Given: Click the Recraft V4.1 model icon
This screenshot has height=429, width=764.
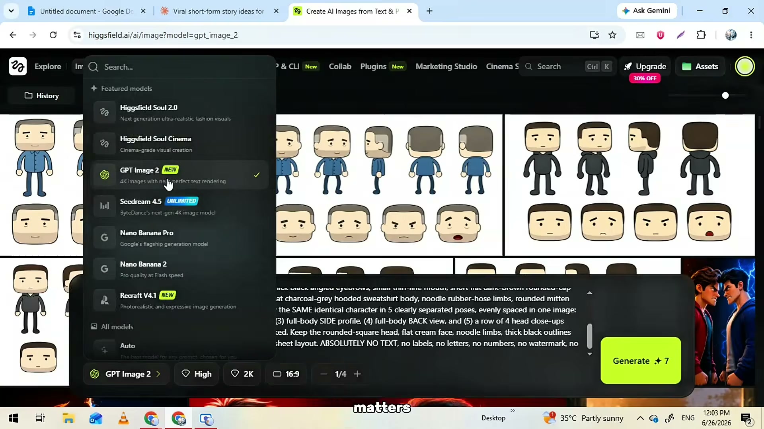Looking at the screenshot, I should (104, 300).
